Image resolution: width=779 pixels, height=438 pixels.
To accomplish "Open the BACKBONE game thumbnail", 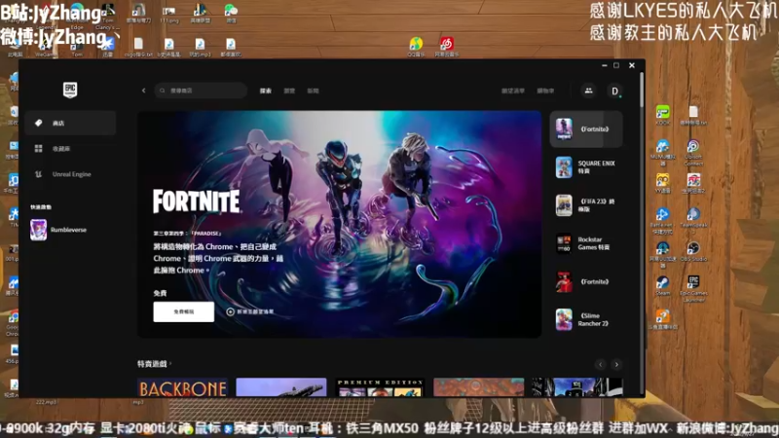I will pyautogui.click(x=182, y=387).
